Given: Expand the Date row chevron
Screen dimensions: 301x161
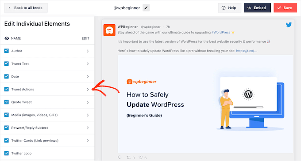Looking at the screenshot, I should click(x=88, y=76).
